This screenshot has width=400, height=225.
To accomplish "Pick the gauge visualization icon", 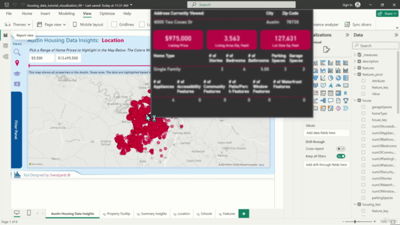I will click(338, 86).
